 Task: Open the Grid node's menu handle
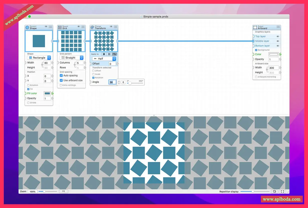pos(83,27)
